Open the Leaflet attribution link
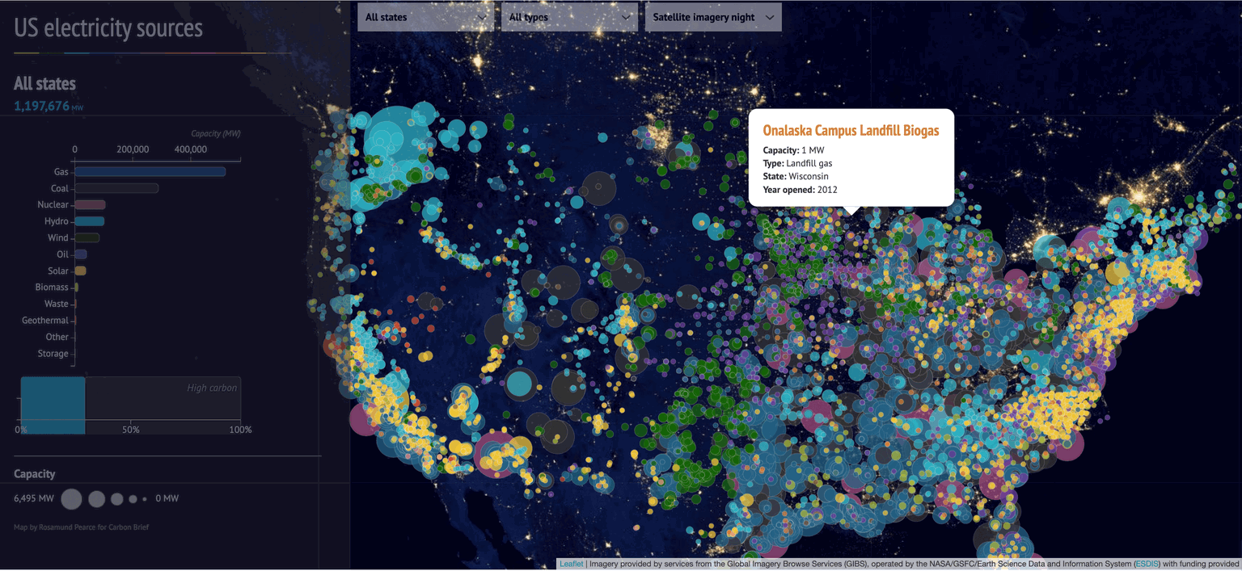The height and width of the screenshot is (571, 1242). pyautogui.click(x=571, y=564)
